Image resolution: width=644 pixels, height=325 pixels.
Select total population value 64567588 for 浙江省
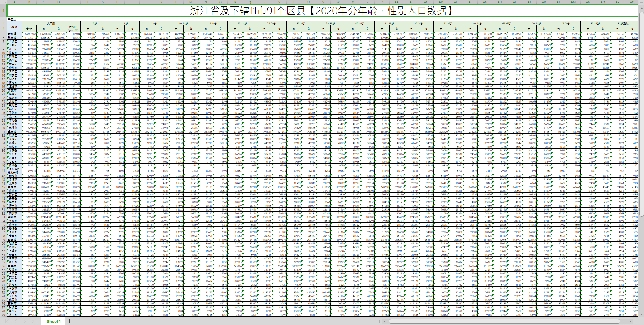coord(29,34)
